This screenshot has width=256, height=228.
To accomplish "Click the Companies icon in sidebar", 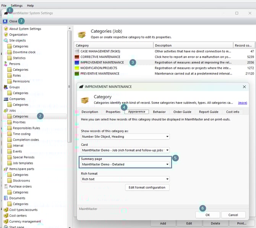I will coord(6,99).
